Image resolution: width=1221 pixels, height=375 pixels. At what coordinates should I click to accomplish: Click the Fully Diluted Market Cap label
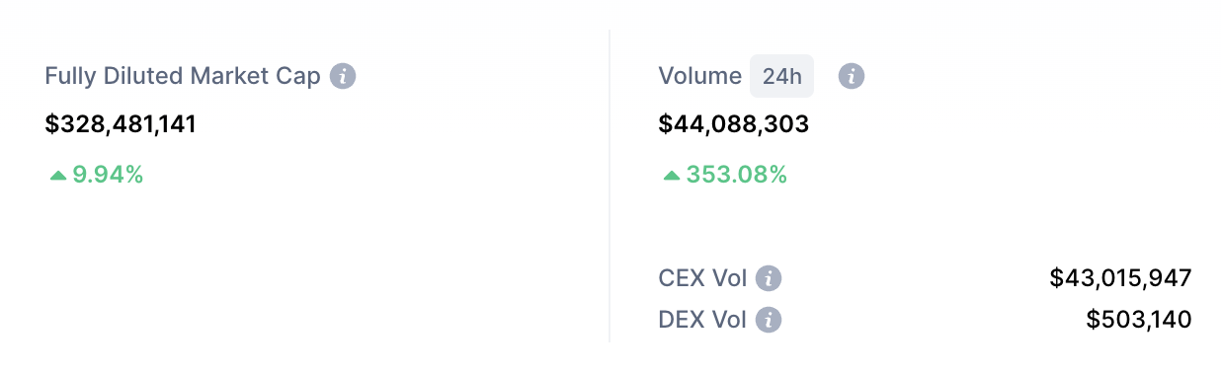click(183, 76)
